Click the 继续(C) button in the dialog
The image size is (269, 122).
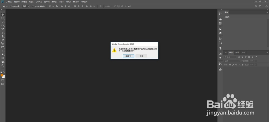coord(129,56)
